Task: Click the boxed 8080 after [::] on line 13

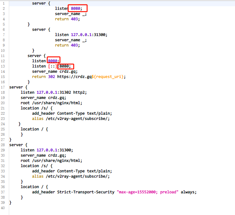Action: [65, 66]
